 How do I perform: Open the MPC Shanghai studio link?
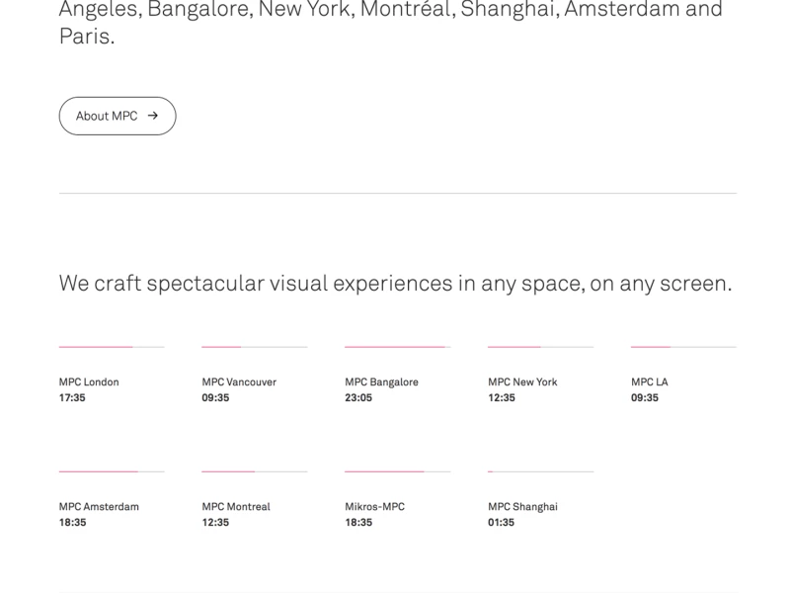(x=523, y=507)
